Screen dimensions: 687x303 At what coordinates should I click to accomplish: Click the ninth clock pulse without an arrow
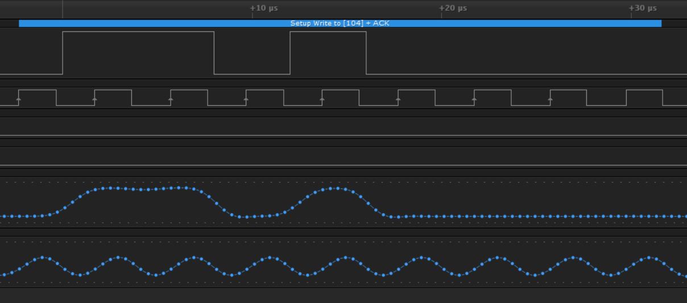(644, 90)
